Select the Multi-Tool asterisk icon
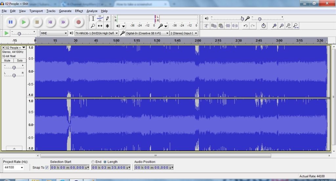Image resolution: width=336 pixels, height=181 pixels. (x=107, y=26)
